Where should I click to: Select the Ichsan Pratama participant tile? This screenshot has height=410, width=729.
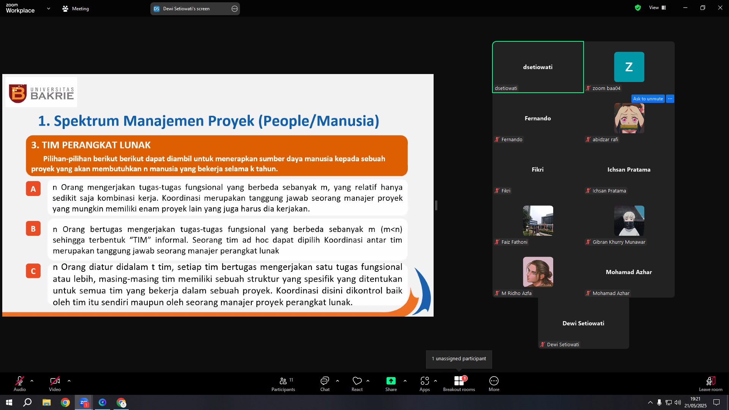[x=629, y=169]
